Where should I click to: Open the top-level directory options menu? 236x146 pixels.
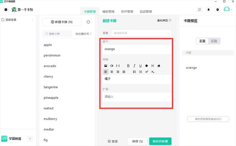click(33, 20)
